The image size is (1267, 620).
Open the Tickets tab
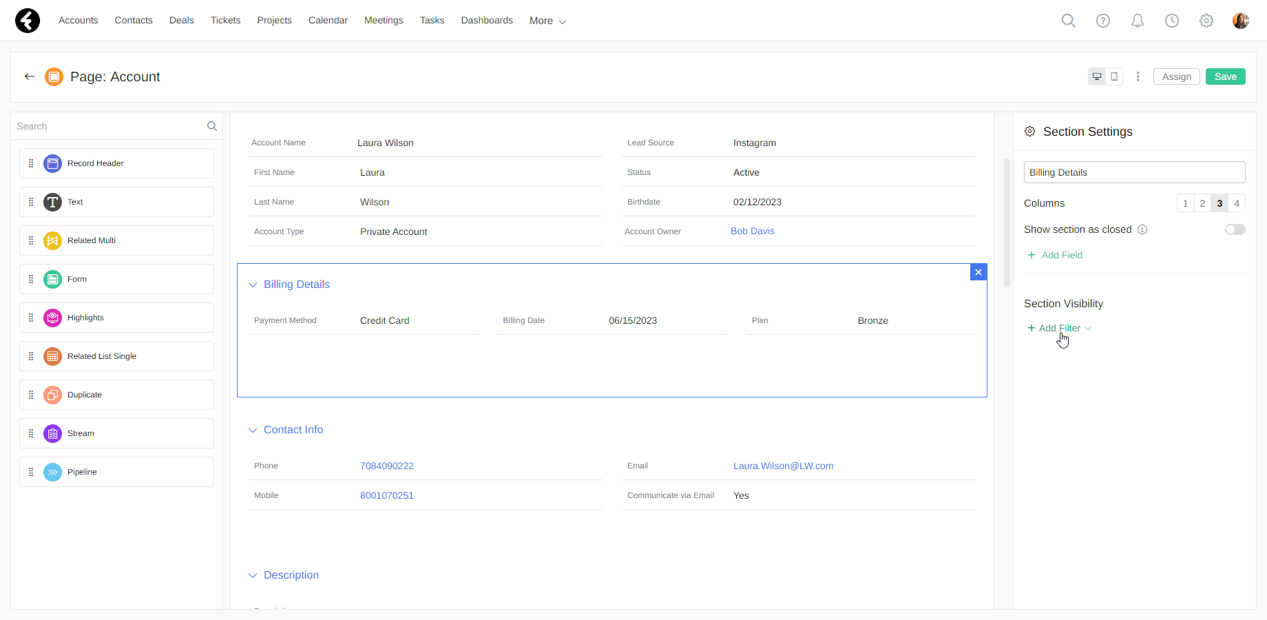[x=226, y=20]
